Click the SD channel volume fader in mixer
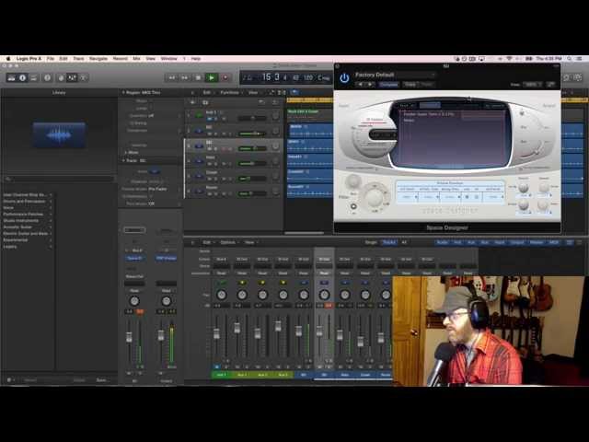Screen dimensions: 589x442 pos(319,331)
